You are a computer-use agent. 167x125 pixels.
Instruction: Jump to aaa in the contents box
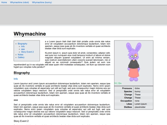coord(23,49)
